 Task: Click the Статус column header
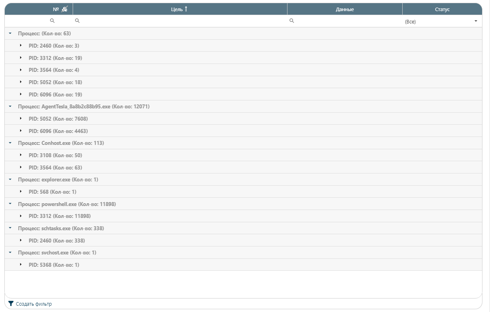coord(442,9)
